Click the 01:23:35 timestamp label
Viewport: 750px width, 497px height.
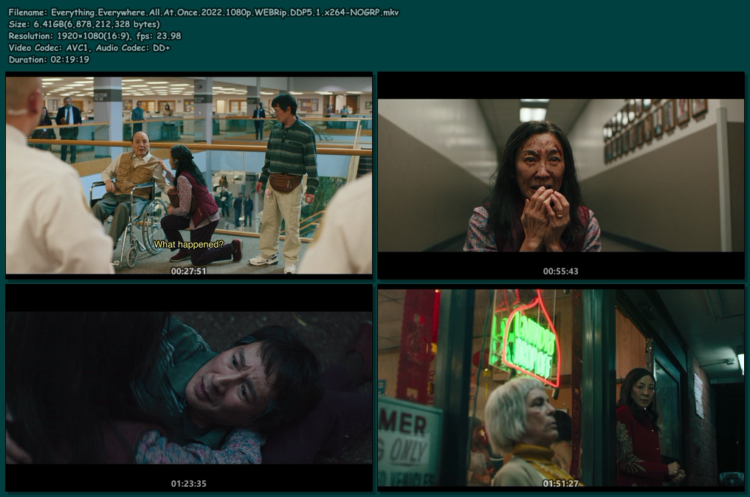pos(188,484)
